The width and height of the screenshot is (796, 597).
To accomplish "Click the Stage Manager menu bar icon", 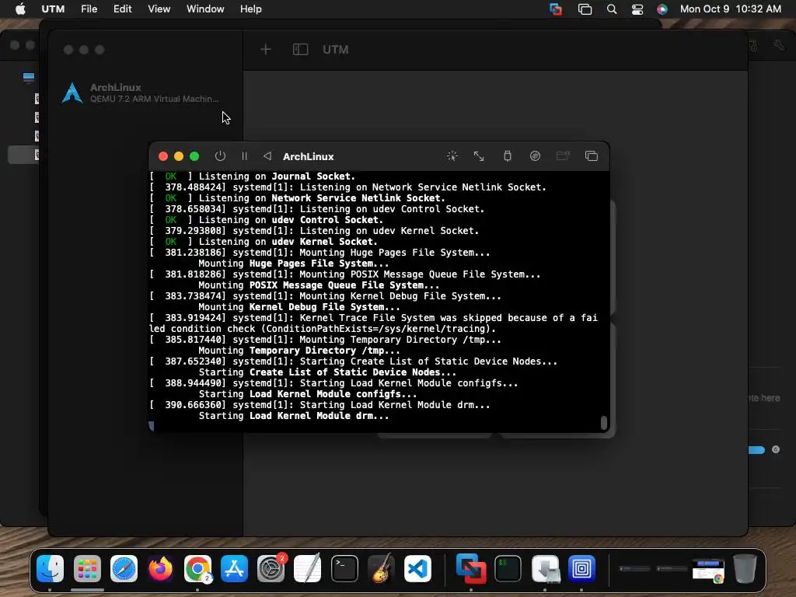I will pos(585,9).
